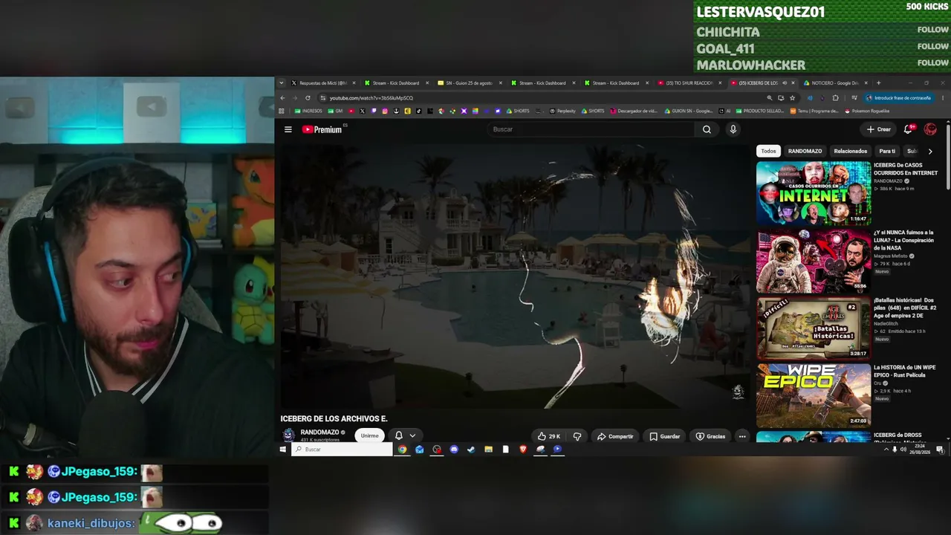Click the YouTube search magnifier button
Screen dimensions: 951x535
(x=707, y=129)
